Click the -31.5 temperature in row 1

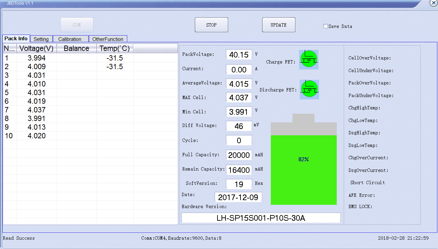coord(115,58)
